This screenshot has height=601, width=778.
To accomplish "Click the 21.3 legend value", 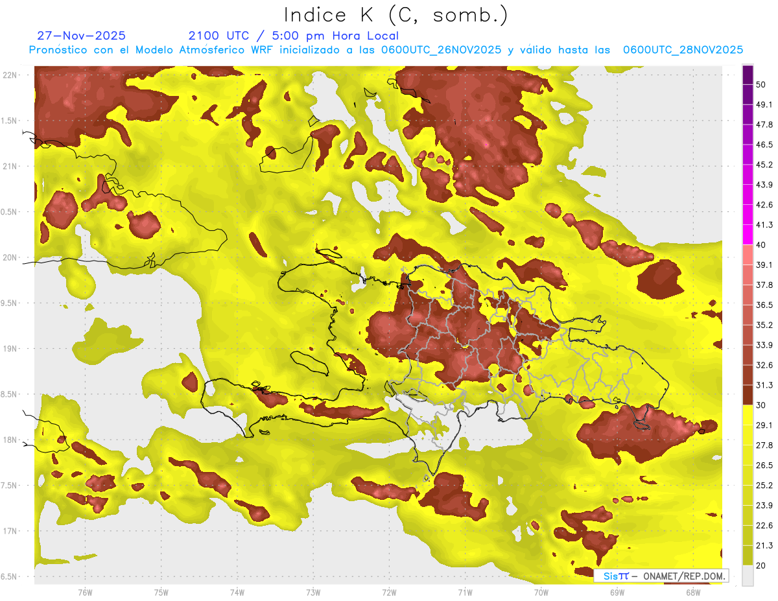I will pyautogui.click(x=764, y=546).
